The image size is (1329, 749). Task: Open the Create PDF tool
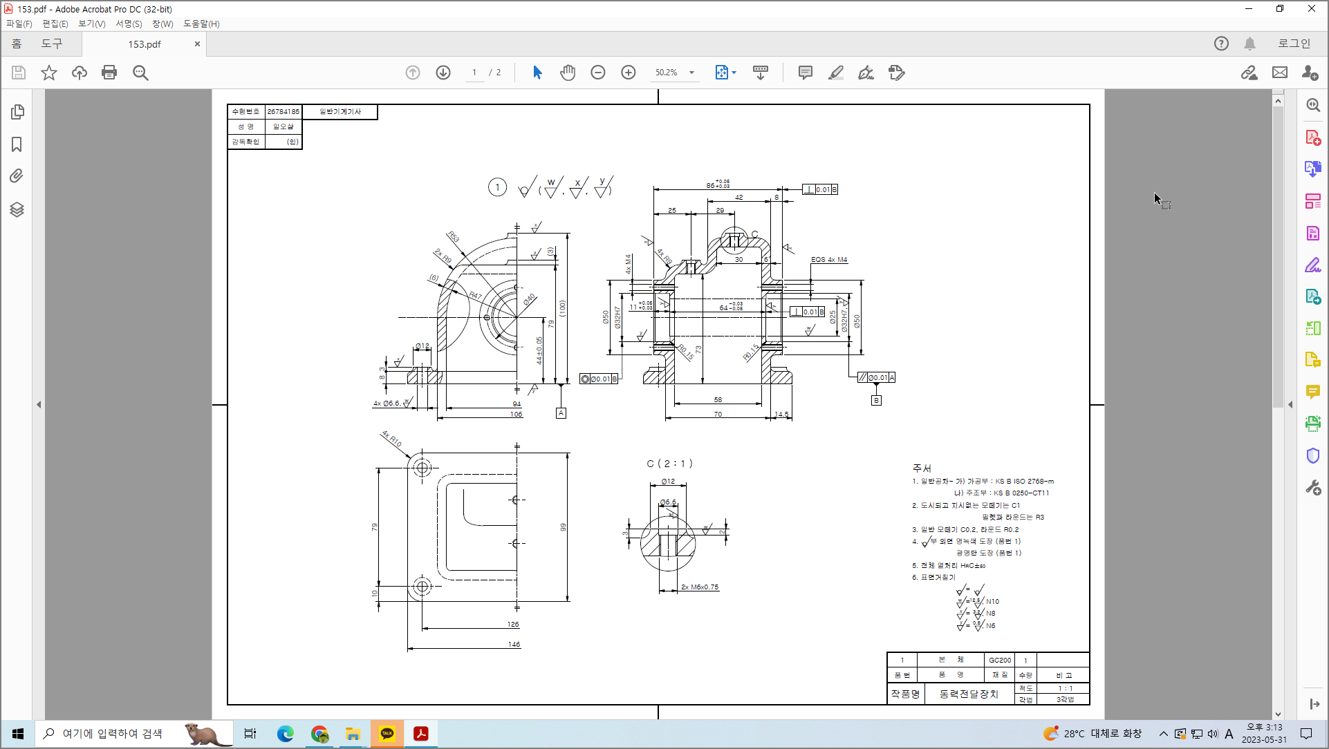(1313, 138)
